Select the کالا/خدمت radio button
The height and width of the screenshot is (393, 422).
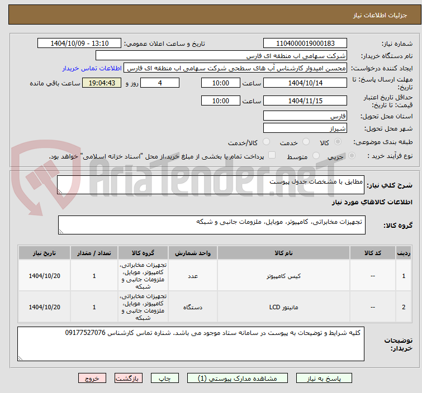266,142
